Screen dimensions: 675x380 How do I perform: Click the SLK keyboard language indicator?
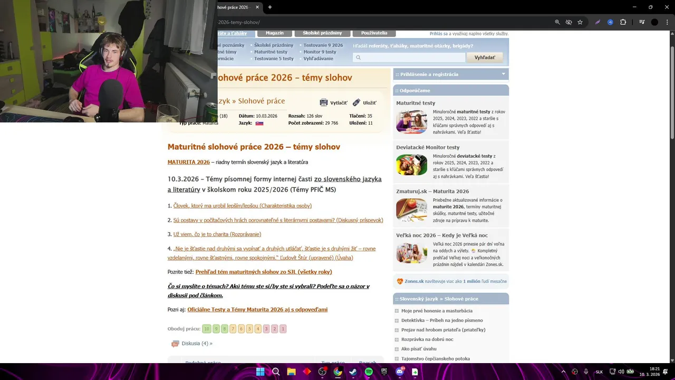click(599, 372)
